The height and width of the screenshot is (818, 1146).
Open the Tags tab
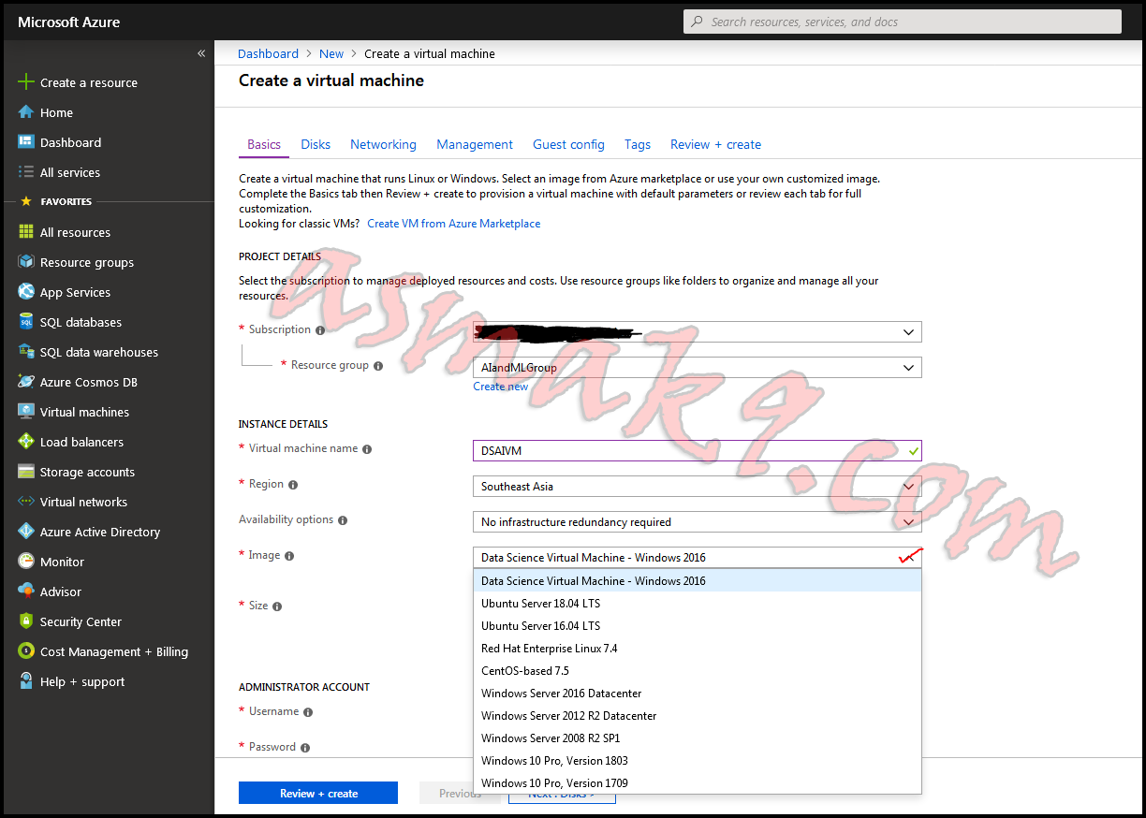(x=637, y=144)
